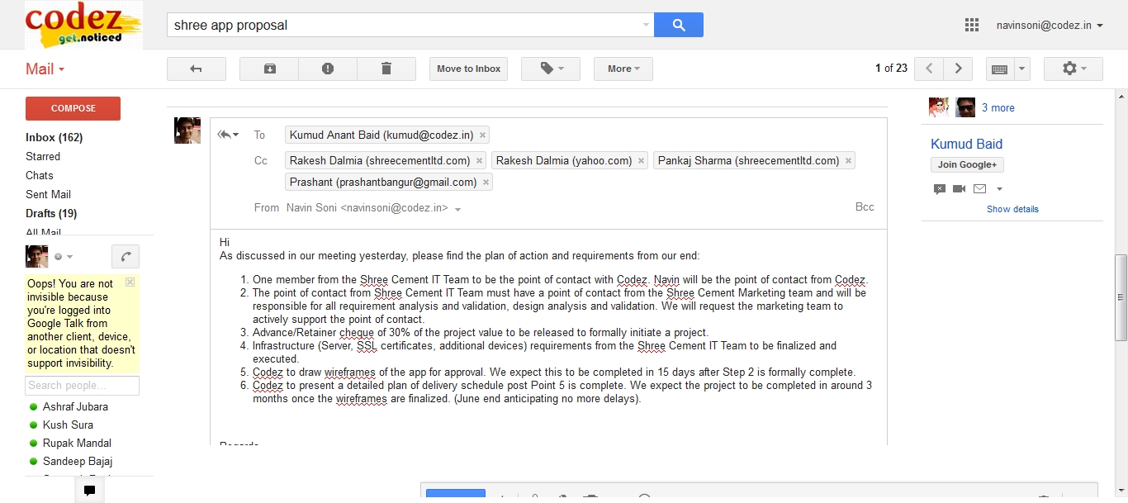Click the Search people field

pos(82,386)
